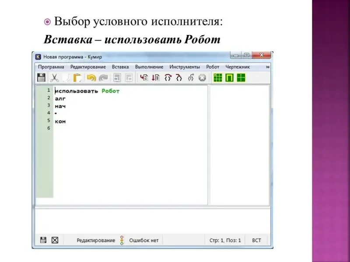Open the Вставка menu
350x262 pixels.
120,67
